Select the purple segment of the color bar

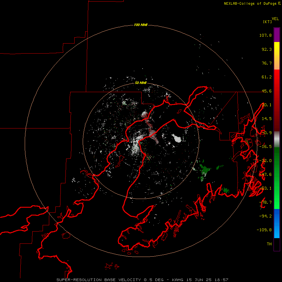point(277,35)
